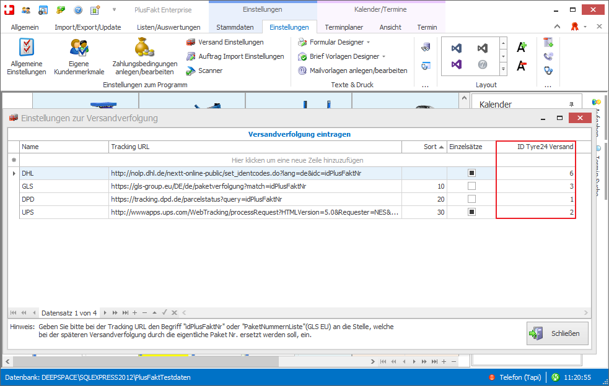Switch to the Stammdaten tab
609x386 pixels.
235,27
